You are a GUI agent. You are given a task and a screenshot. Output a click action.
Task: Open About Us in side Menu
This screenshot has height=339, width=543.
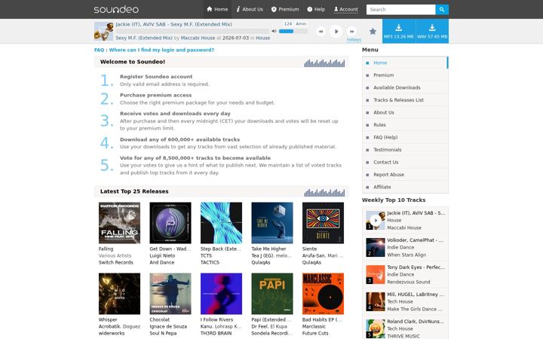[405, 112]
